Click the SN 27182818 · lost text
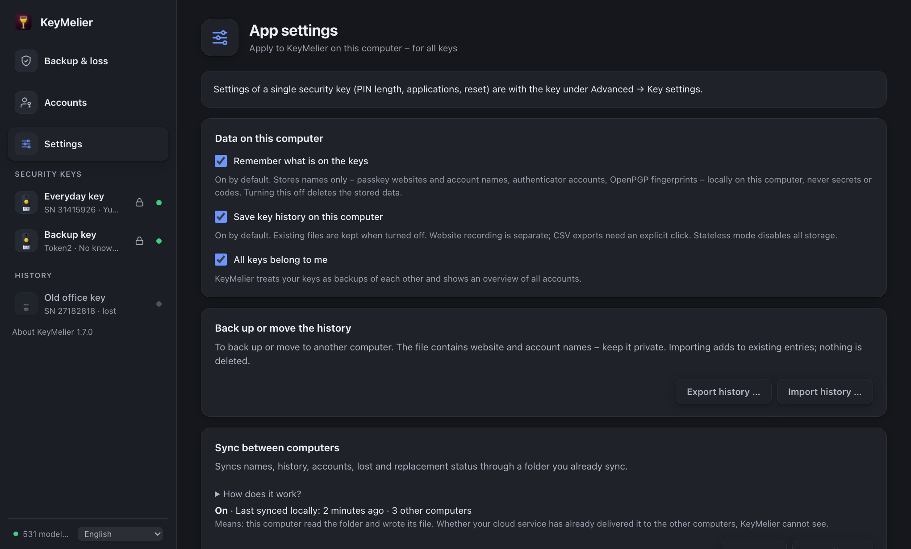911x549 pixels. click(x=80, y=311)
